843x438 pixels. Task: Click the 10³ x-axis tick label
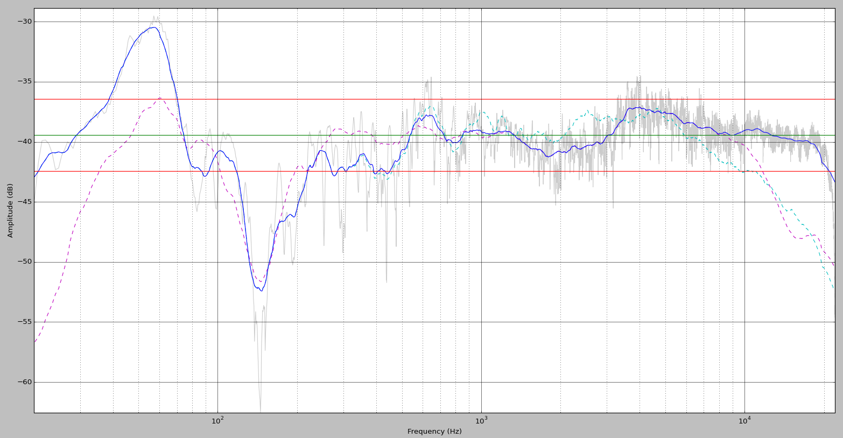[481, 420]
